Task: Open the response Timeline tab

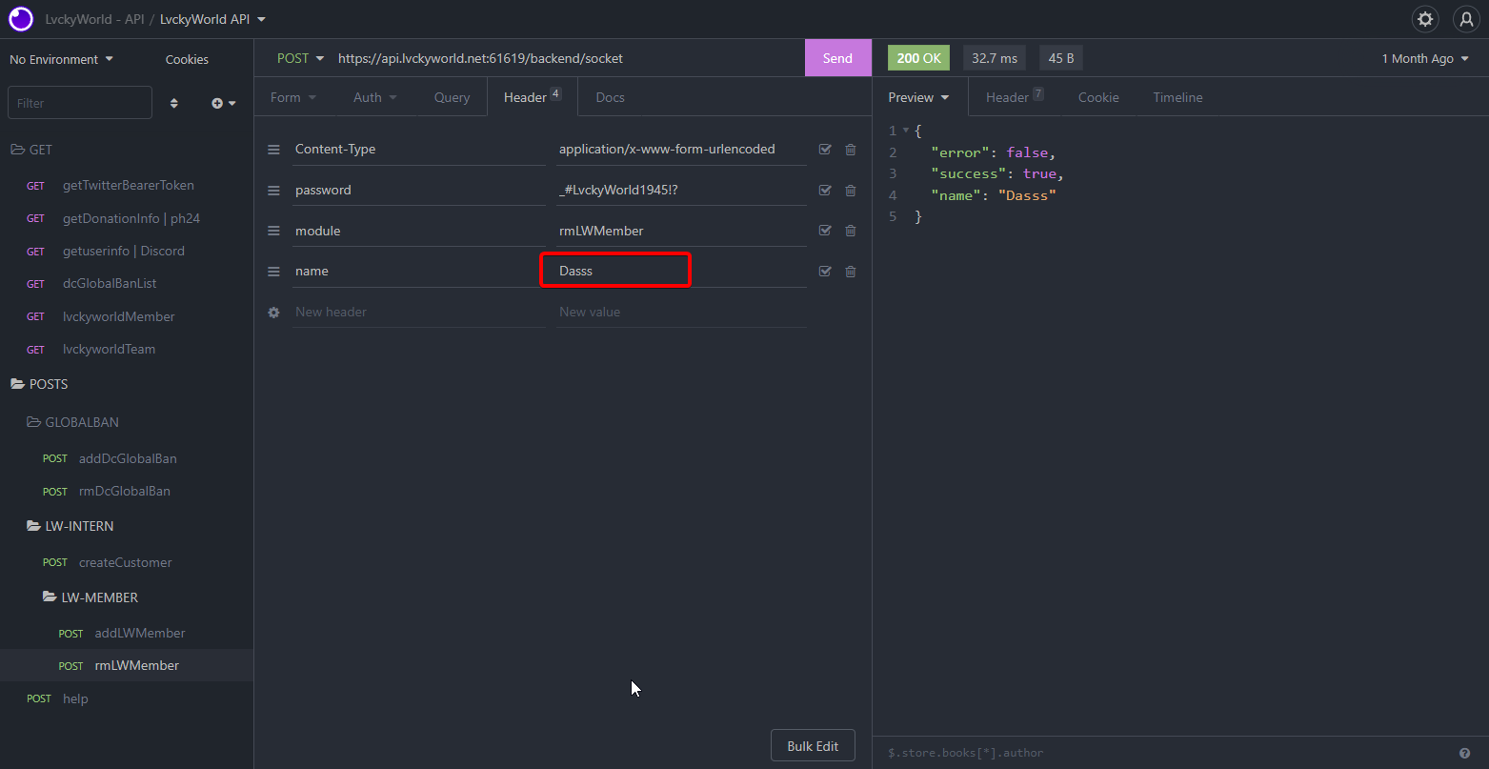Action: (x=1177, y=97)
